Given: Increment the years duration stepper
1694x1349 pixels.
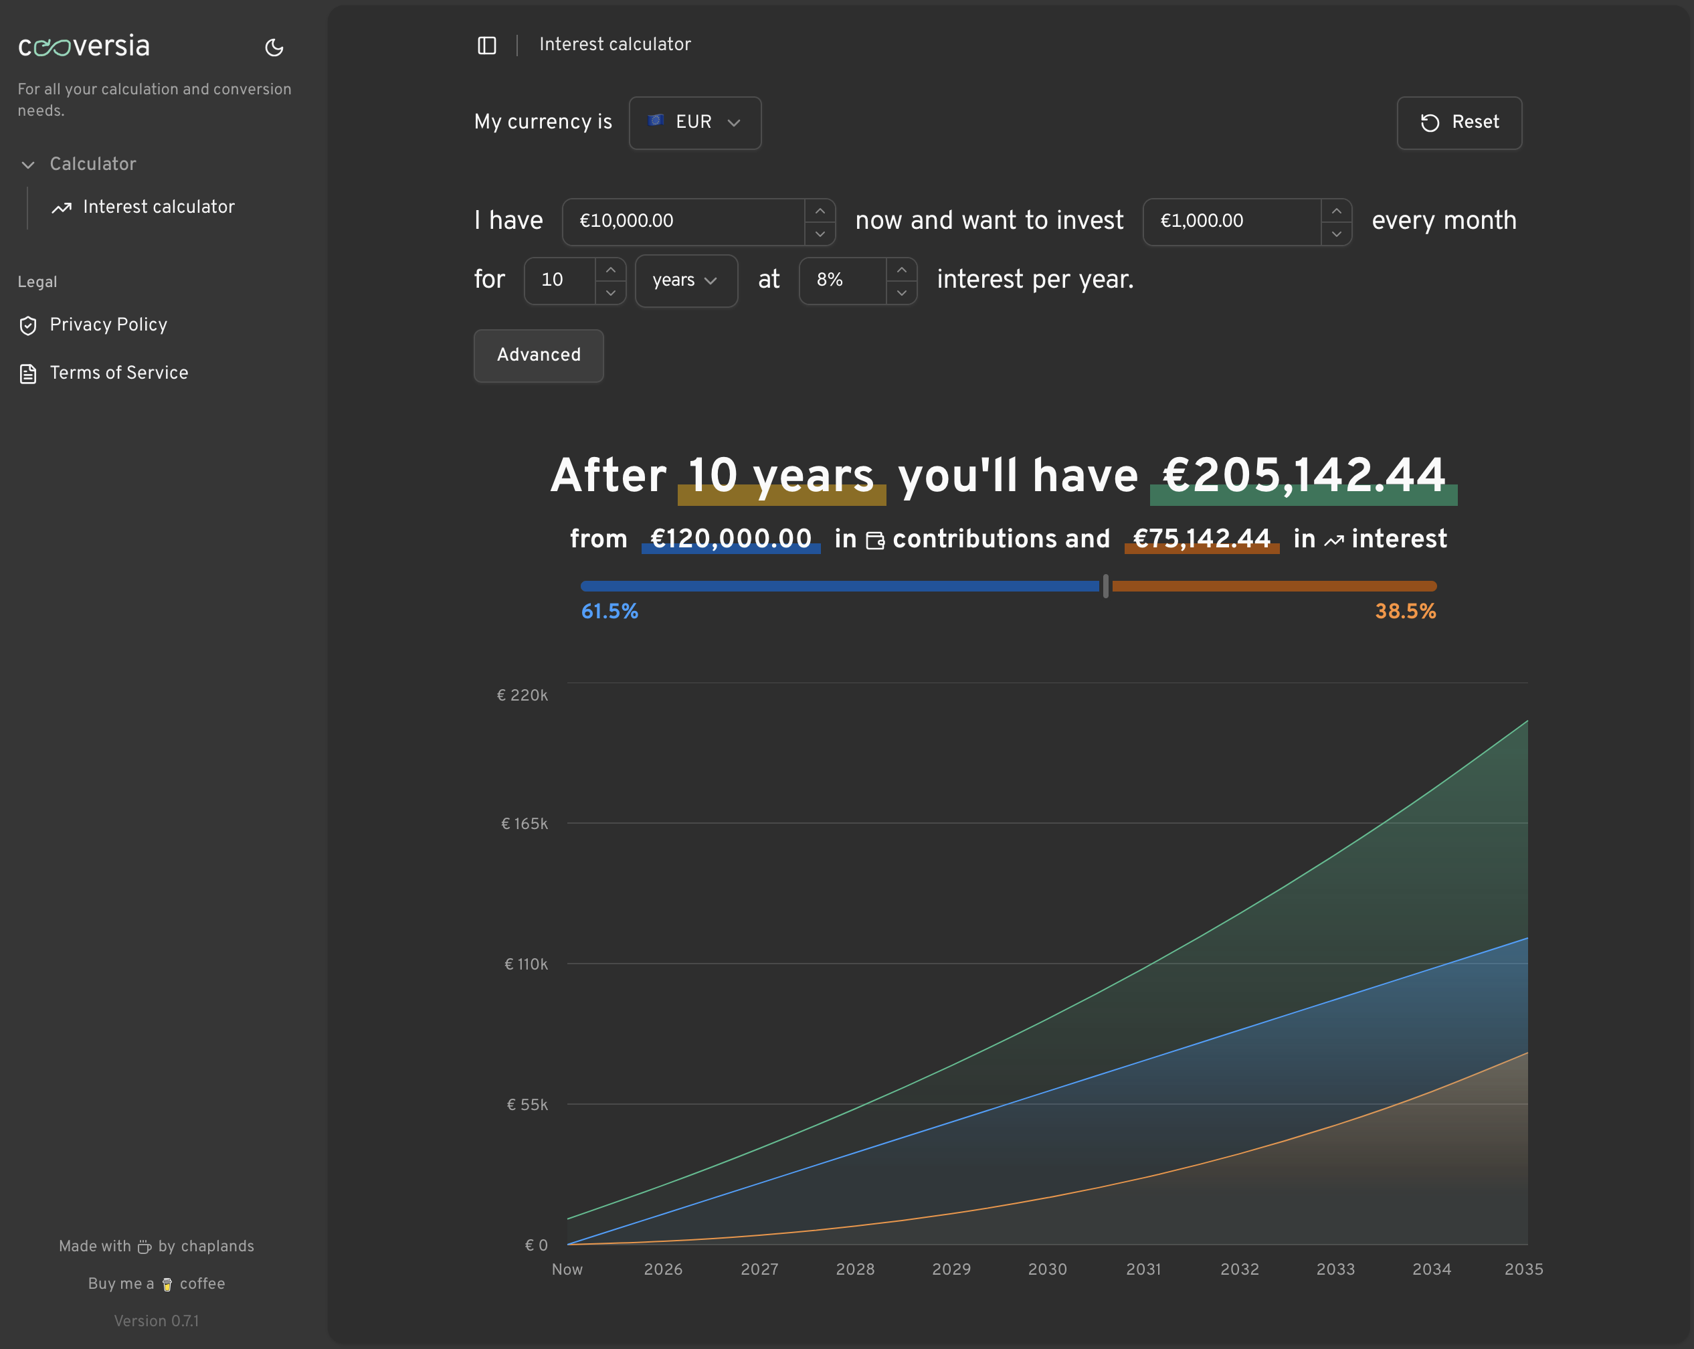Looking at the screenshot, I should click(611, 270).
